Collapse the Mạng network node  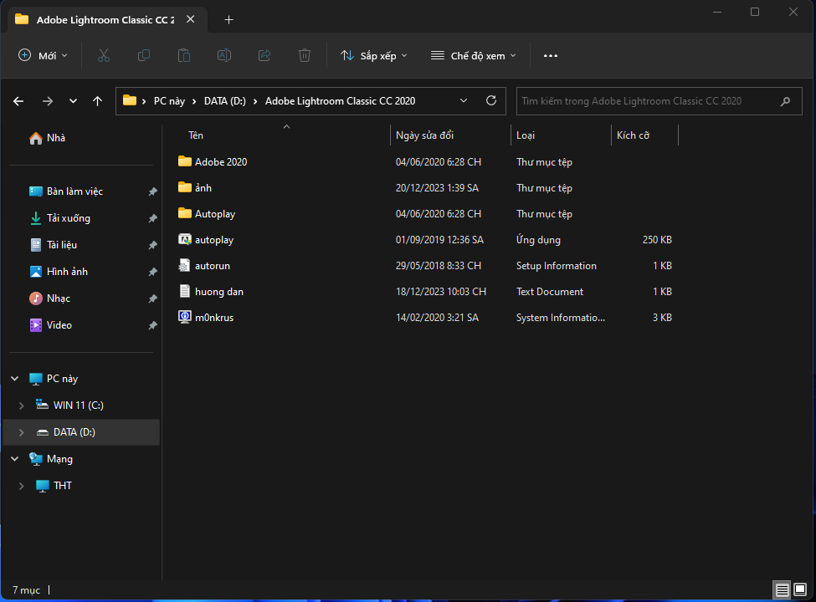coord(14,458)
